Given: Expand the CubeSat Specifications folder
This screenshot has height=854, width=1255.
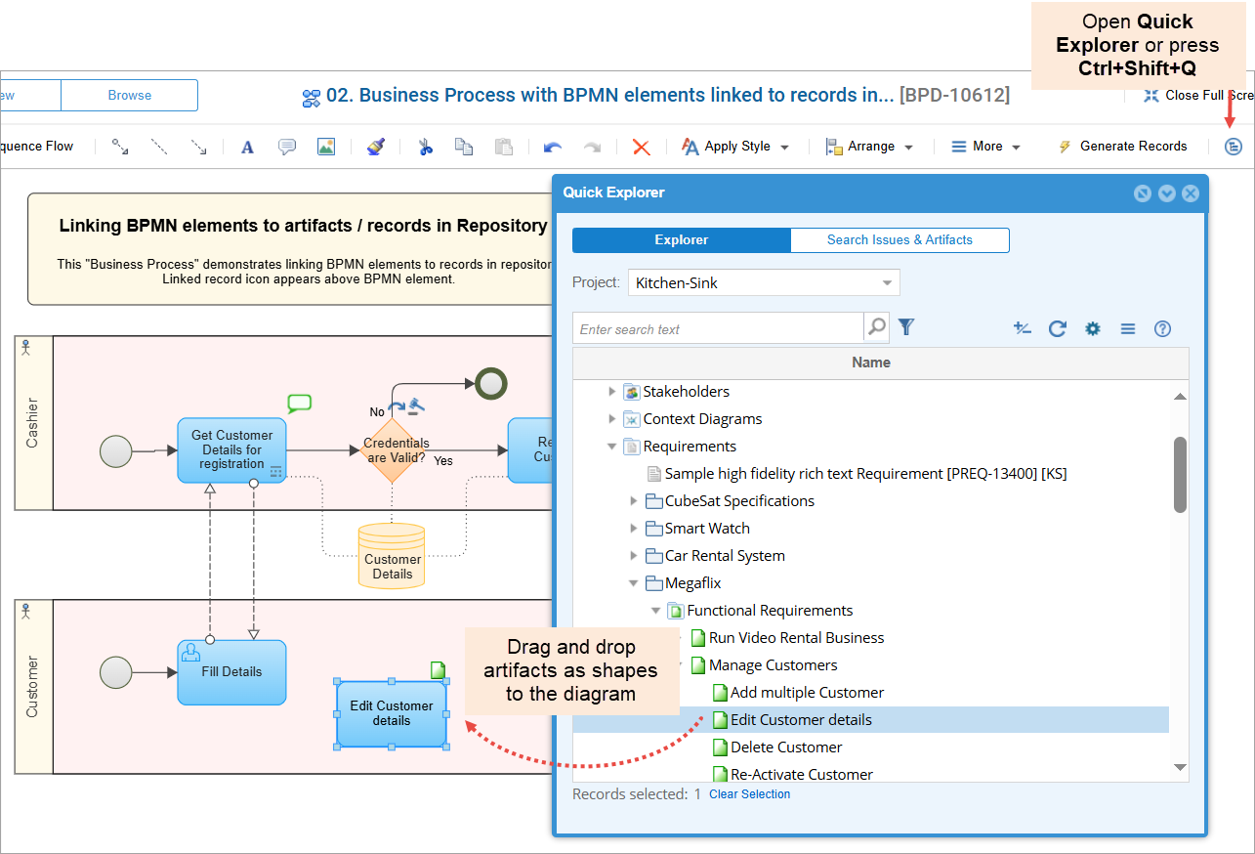Looking at the screenshot, I should [635, 501].
